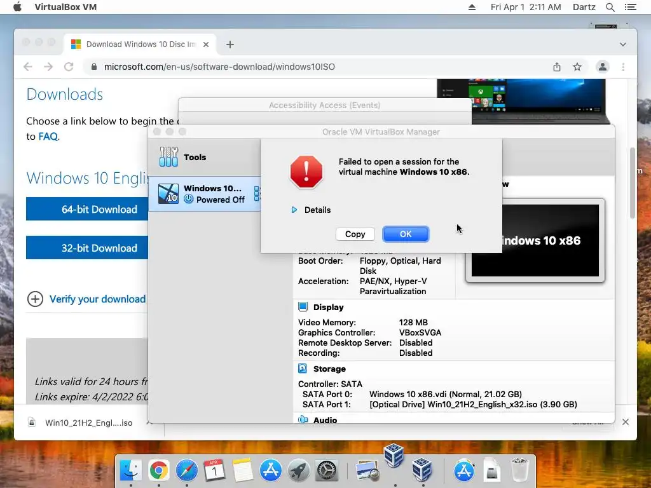The image size is (651, 488).
Task: Share this page via Chrome share icon
Action: [x=557, y=67]
